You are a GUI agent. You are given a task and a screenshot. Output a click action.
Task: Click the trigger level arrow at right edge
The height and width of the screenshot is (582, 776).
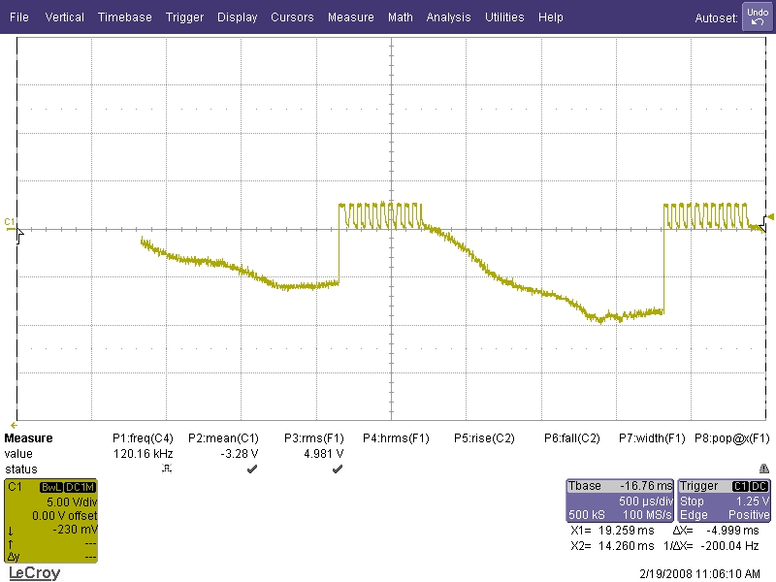point(769,216)
